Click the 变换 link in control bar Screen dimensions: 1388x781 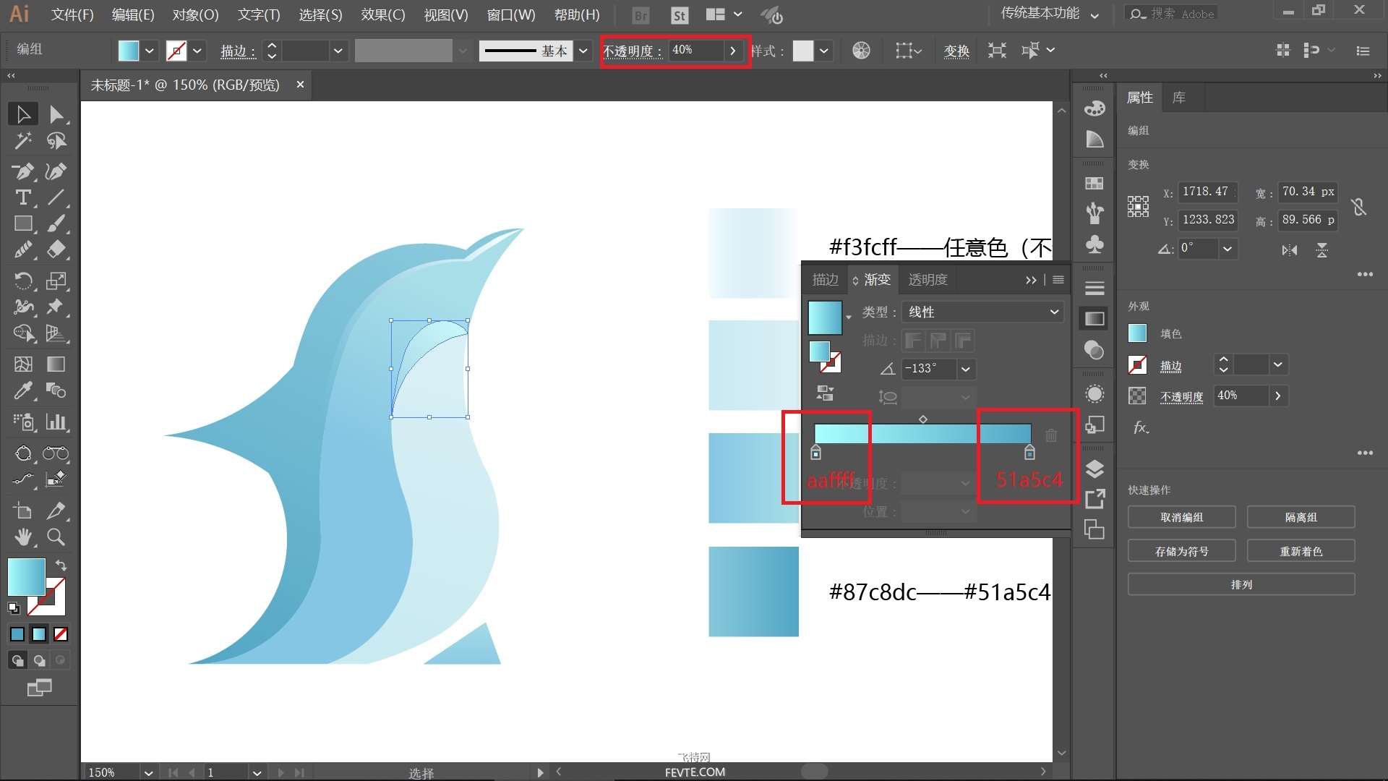[956, 51]
